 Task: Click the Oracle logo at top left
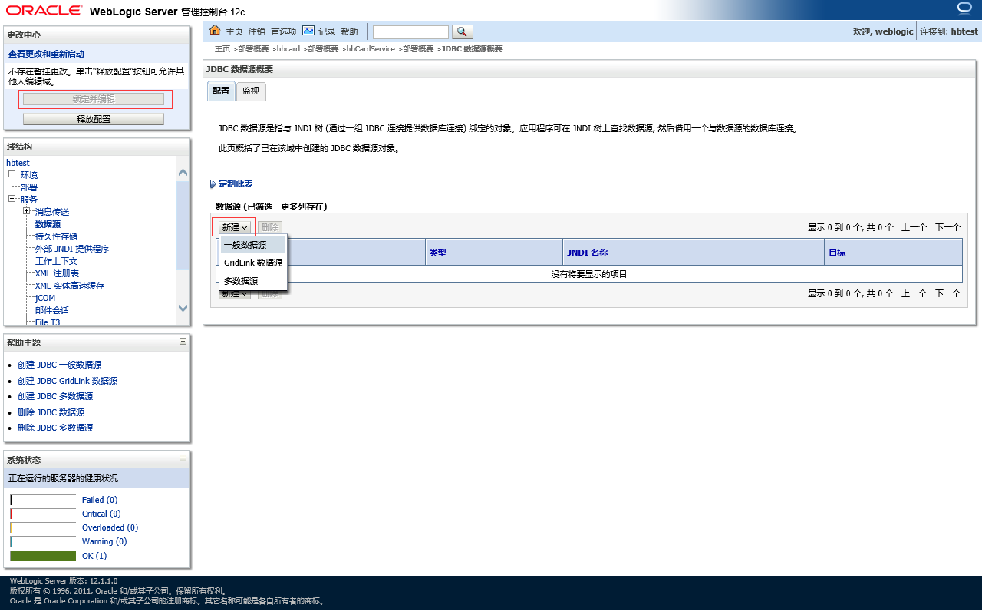point(42,11)
